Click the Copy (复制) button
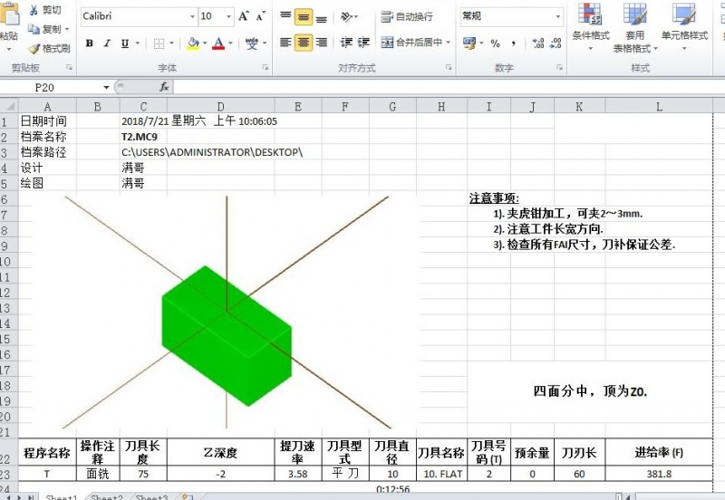This screenshot has width=725, height=500. coord(45,29)
